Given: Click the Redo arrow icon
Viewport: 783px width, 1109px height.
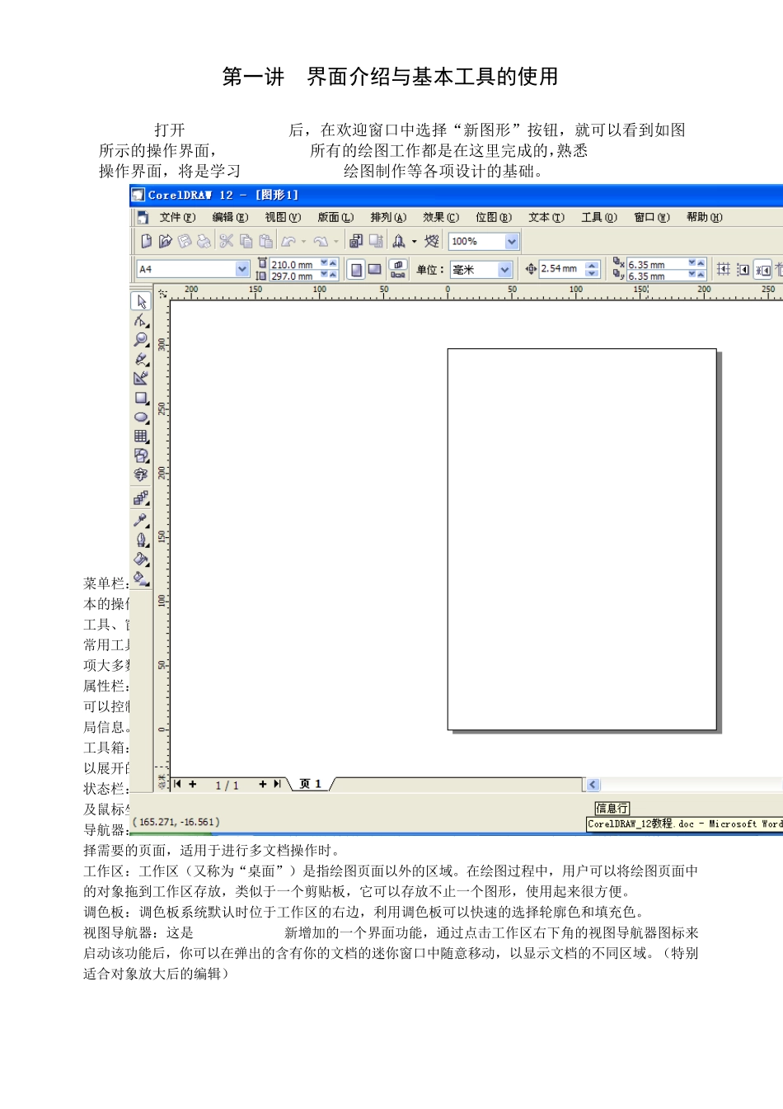Looking at the screenshot, I should 321,241.
